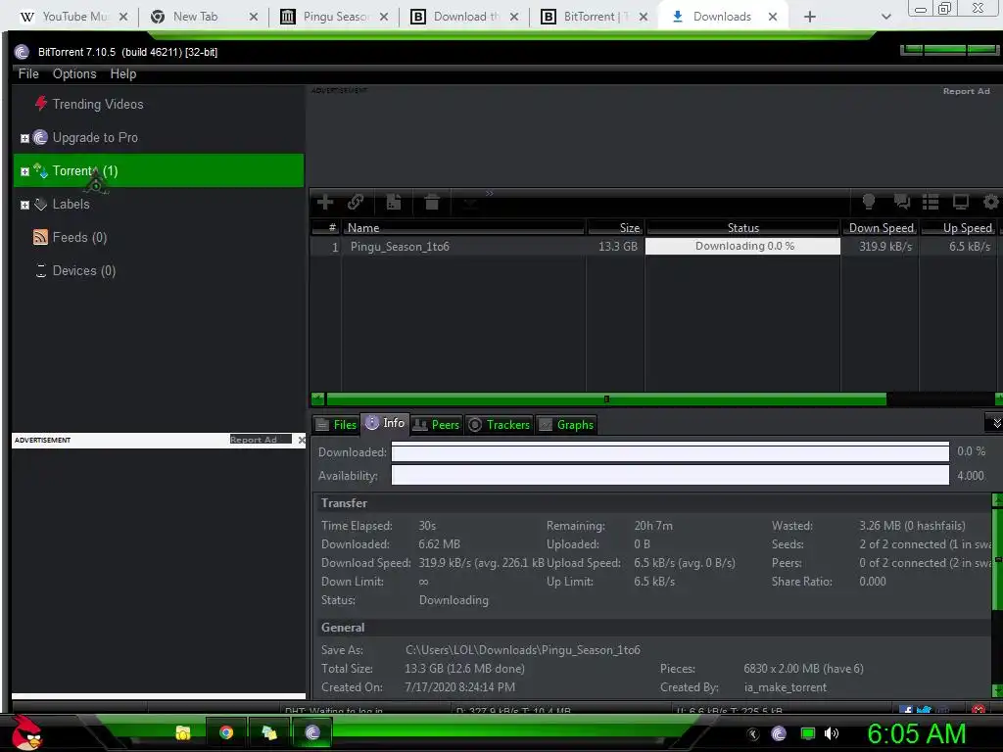Open File Explorer from the taskbar
The image size is (1003, 752).
click(183, 732)
